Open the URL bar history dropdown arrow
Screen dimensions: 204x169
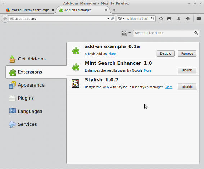click(x=108, y=19)
